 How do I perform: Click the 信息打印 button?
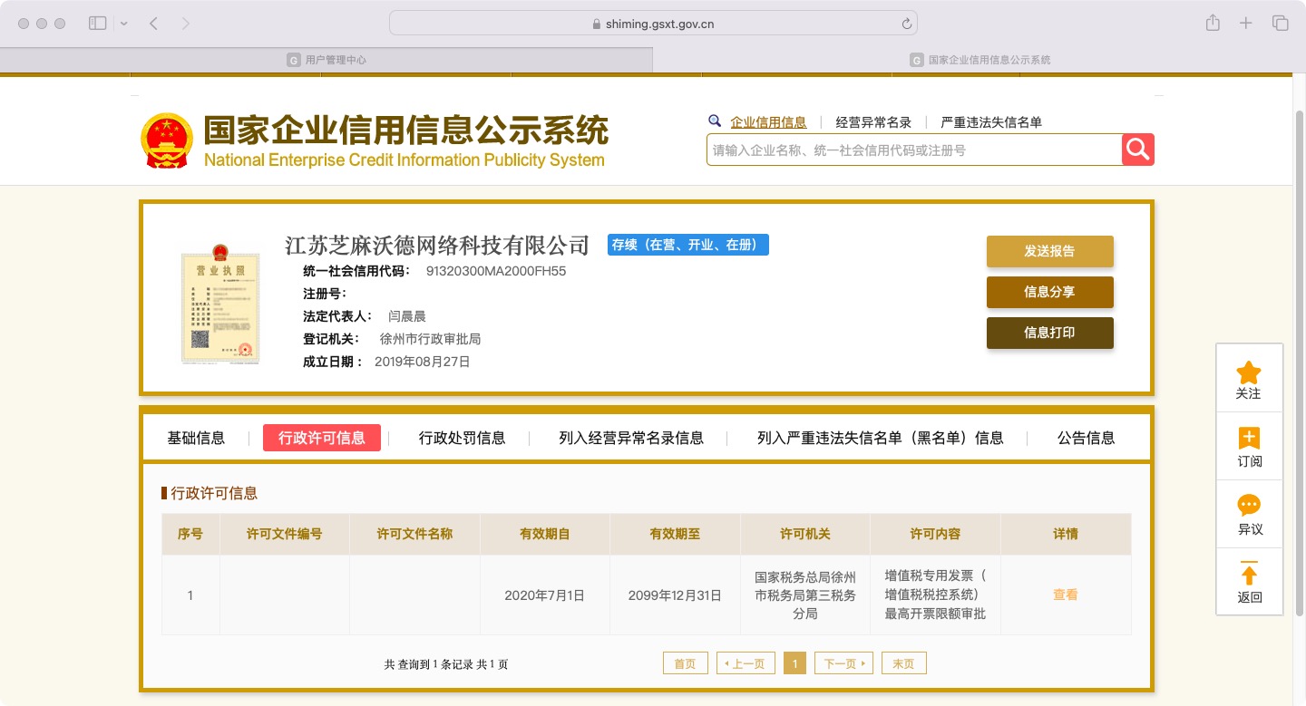[x=1050, y=333]
